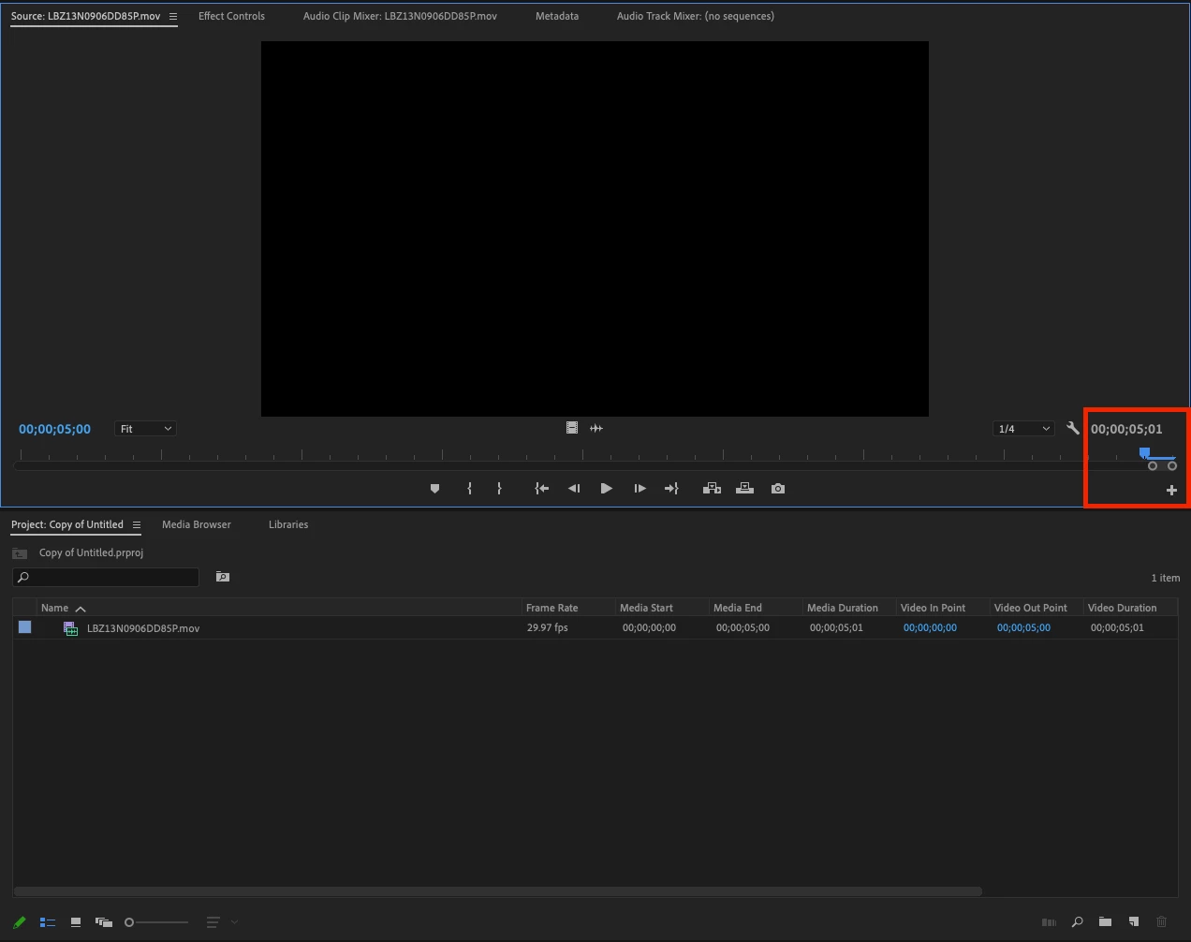Click the Mark In bracket icon
The image size is (1191, 942).
coord(470,489)
